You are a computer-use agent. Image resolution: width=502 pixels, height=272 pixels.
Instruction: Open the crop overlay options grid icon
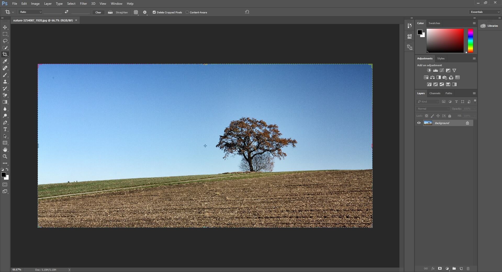[x=136, y=12]
